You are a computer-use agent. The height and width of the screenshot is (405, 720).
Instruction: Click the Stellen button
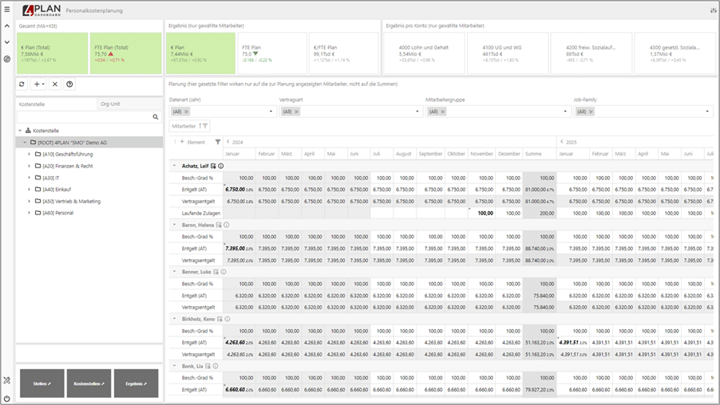point(42,383)
